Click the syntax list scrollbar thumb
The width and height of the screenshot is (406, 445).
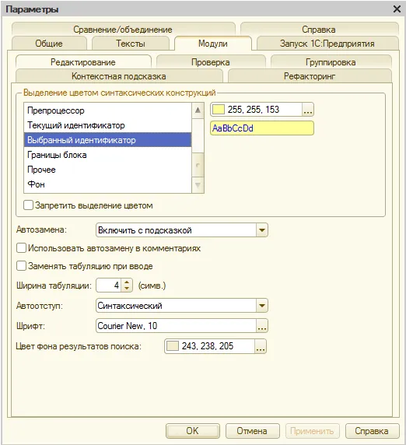pyautogui.click(x=198, y=165)
